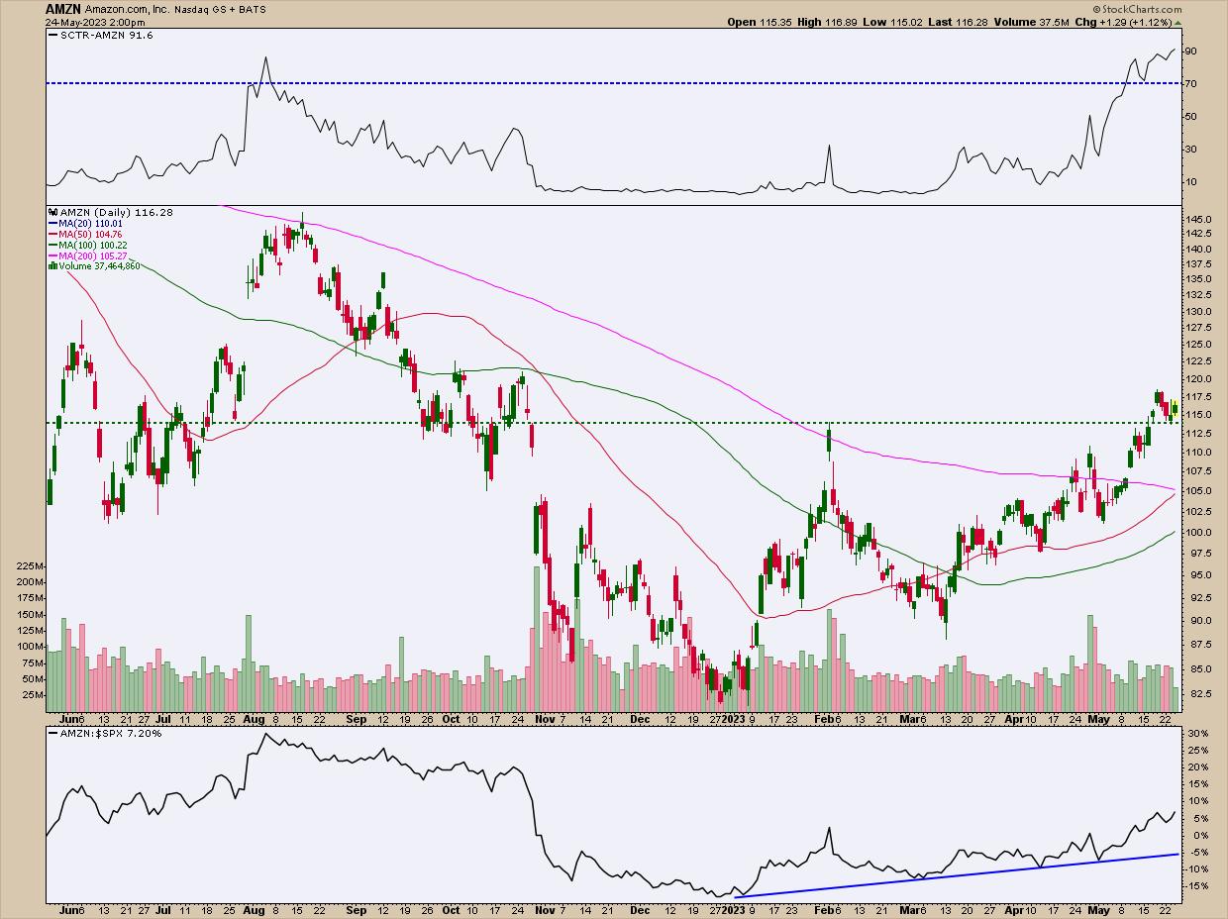Image resolution: width=1228 pixels, height=919 pixels.
Task: Click the 225M volume axis label
Action: click(x=30, y=566)
